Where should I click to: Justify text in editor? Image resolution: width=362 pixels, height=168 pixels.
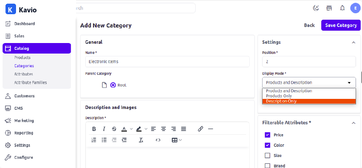pyautogui.click(x=184, y=129)
